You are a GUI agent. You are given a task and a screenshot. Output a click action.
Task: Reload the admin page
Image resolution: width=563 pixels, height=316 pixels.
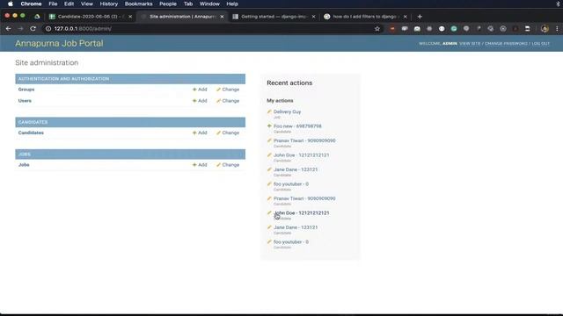(33, 29)
